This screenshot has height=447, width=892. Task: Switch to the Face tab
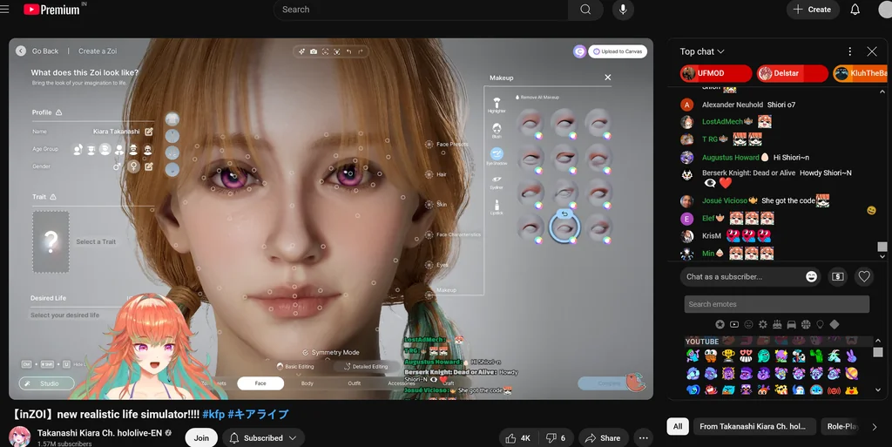[x=260, y=383]
